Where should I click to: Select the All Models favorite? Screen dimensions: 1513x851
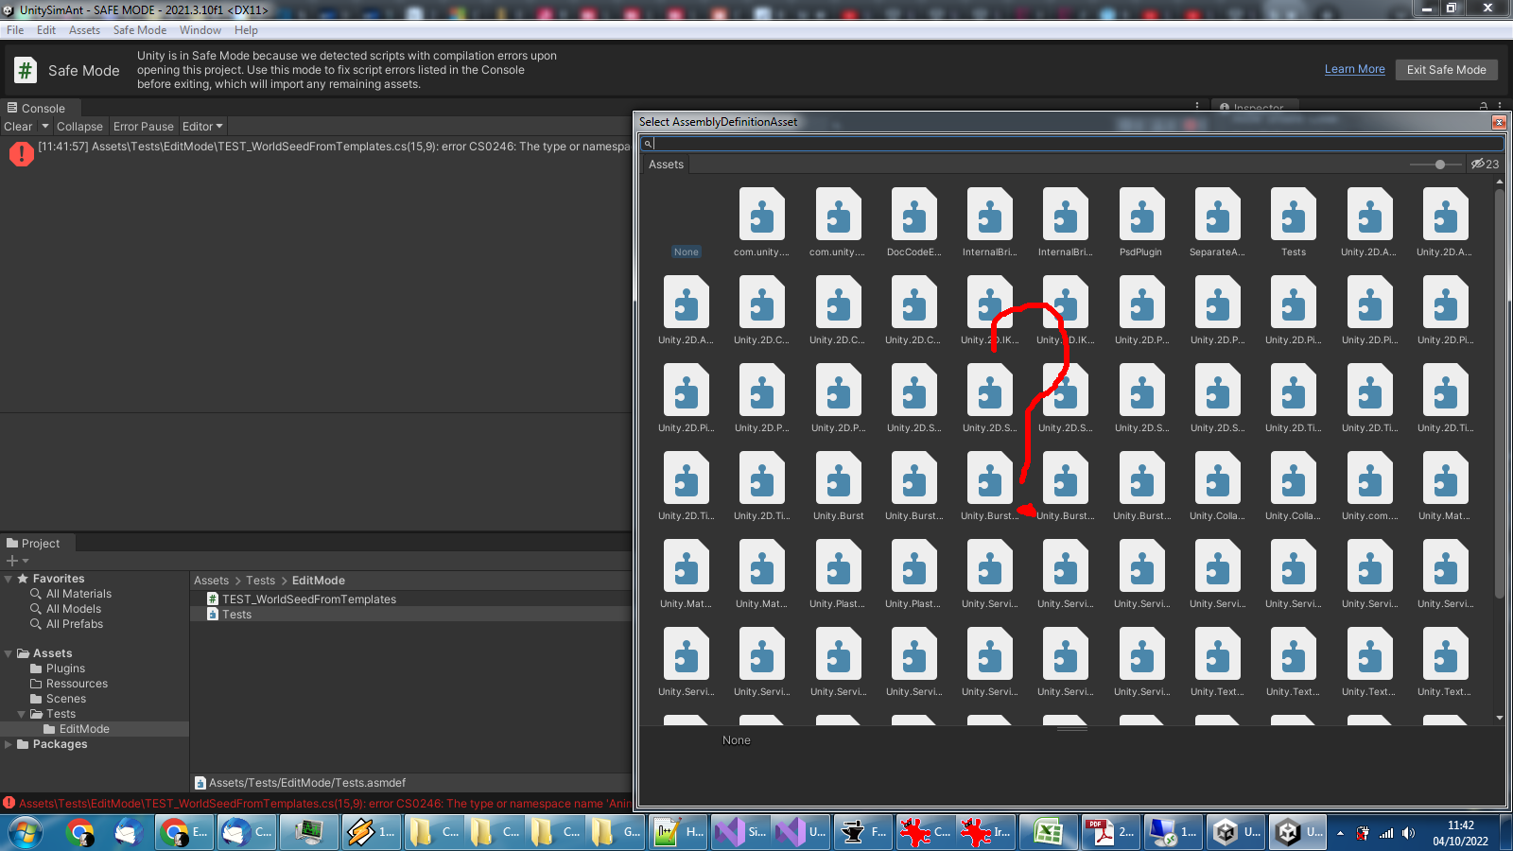74,609
